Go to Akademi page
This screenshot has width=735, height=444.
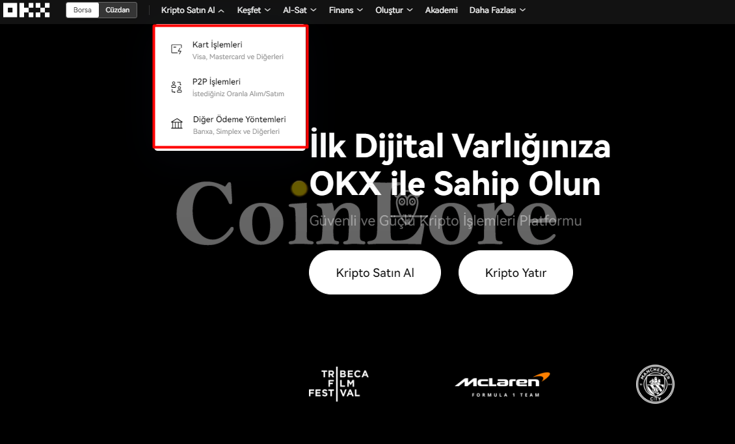coord(441,10)
